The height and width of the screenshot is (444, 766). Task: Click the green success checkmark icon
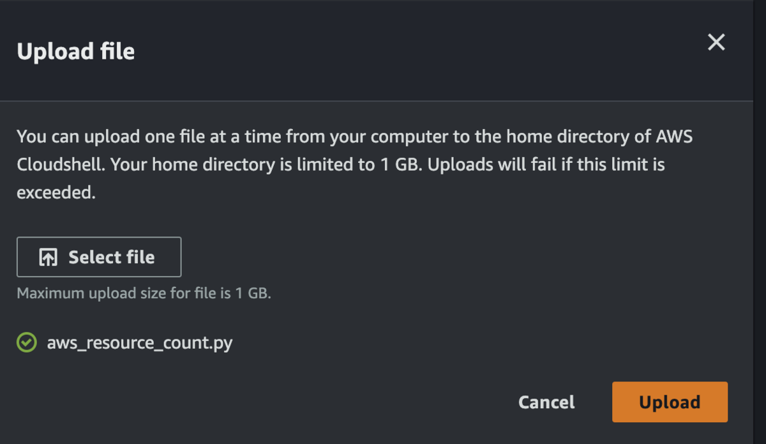[26, 343]
